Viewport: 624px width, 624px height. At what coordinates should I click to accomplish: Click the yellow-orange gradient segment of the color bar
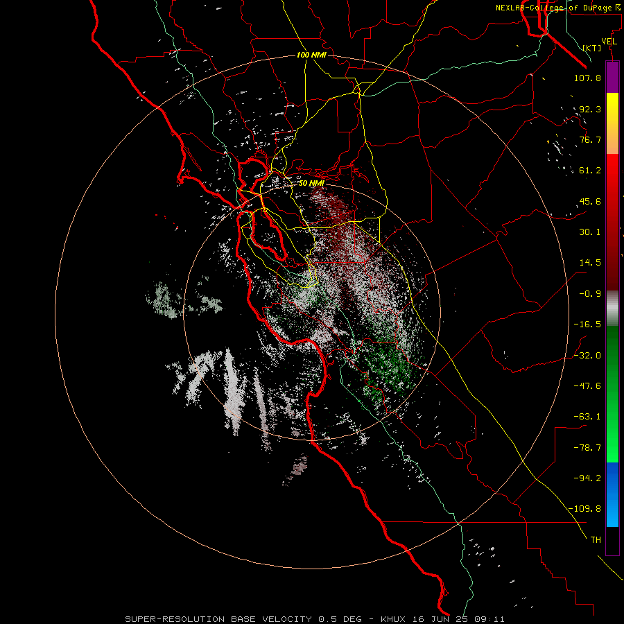pos(612,123)
